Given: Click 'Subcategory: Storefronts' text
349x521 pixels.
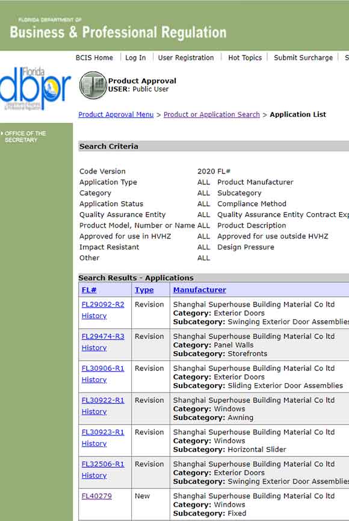Looking at the screenshot, I should tap(220, 354).
